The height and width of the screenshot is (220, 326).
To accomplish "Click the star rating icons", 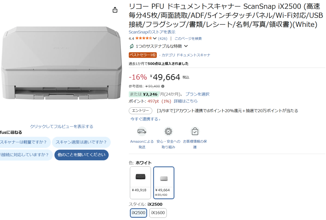I will click(143, 38).
